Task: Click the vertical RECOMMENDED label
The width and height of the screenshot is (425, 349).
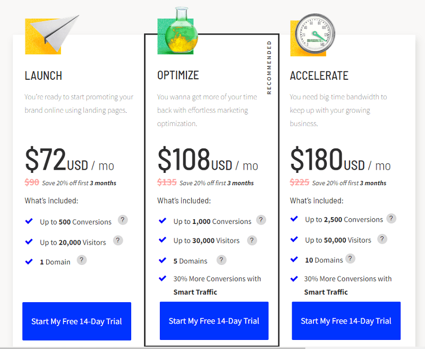Action: 269,68
